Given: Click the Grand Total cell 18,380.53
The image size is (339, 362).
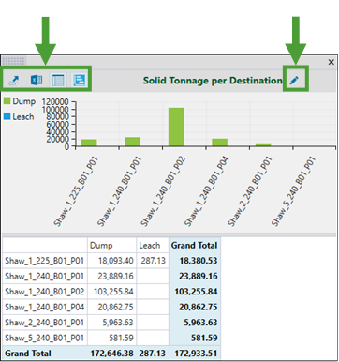Looking at the screenshot, I should point(199,261).
